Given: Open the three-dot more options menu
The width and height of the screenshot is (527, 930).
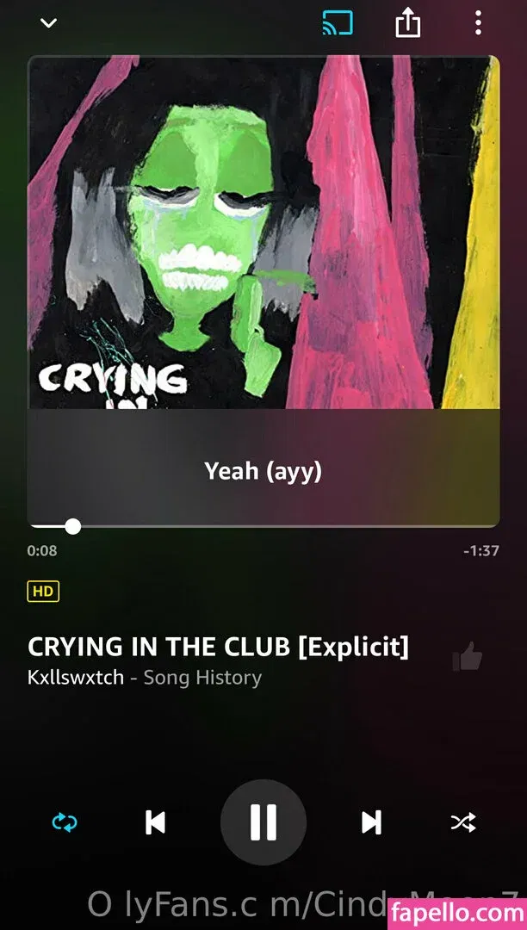Looking at the screenshot, I should point(478,23).
